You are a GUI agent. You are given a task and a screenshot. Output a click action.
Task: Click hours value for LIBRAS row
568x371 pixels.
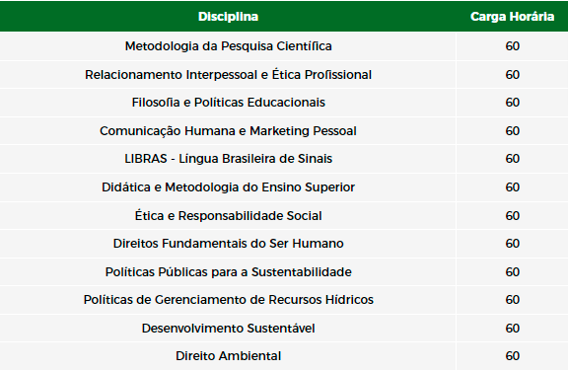(x=512, y=159)
